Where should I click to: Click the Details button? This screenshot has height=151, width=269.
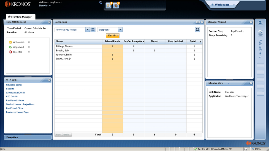[x=113, y=36]
